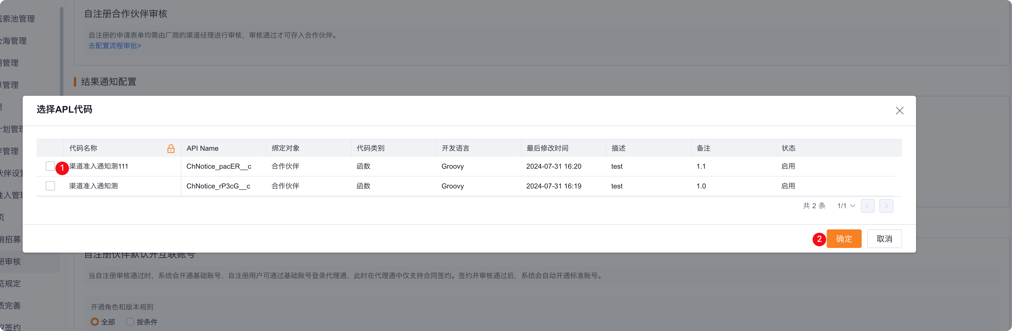Click the 绑定对象 column header
Screen dimensions: 1012x331
[286, 148]
